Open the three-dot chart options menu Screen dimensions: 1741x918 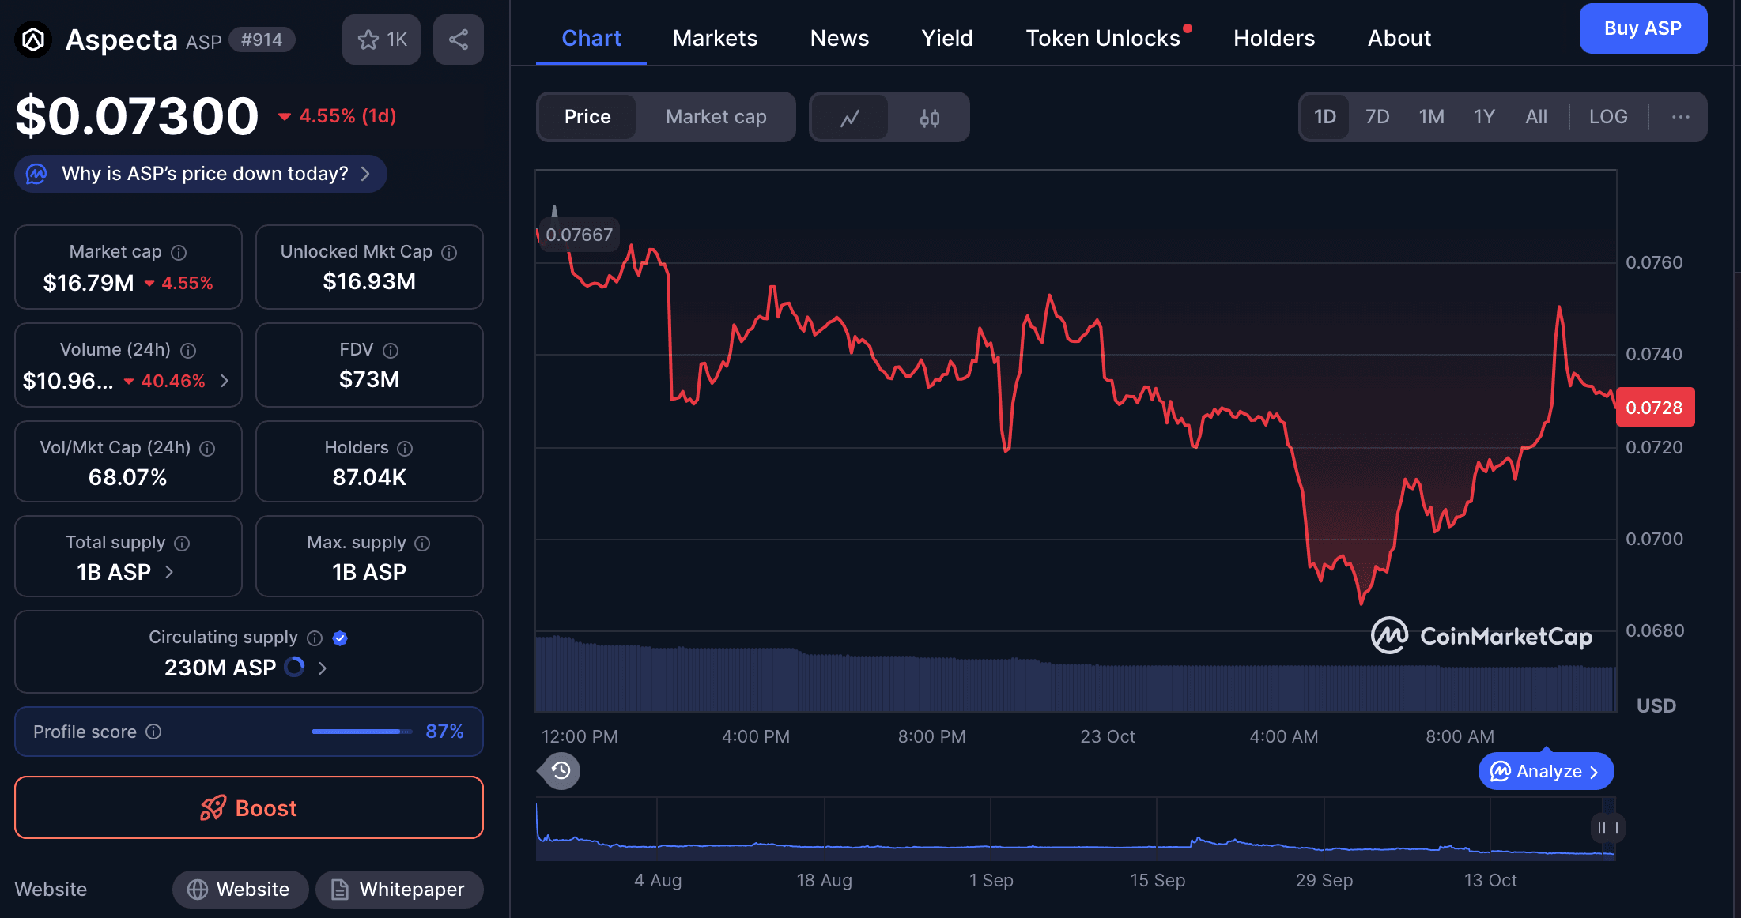[1680, 117]
